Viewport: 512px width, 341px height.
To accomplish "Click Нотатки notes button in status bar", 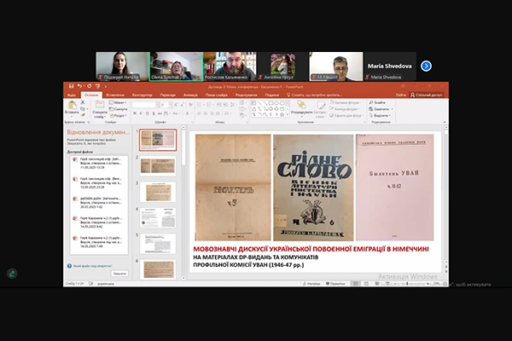I will (x=311, y=284).
